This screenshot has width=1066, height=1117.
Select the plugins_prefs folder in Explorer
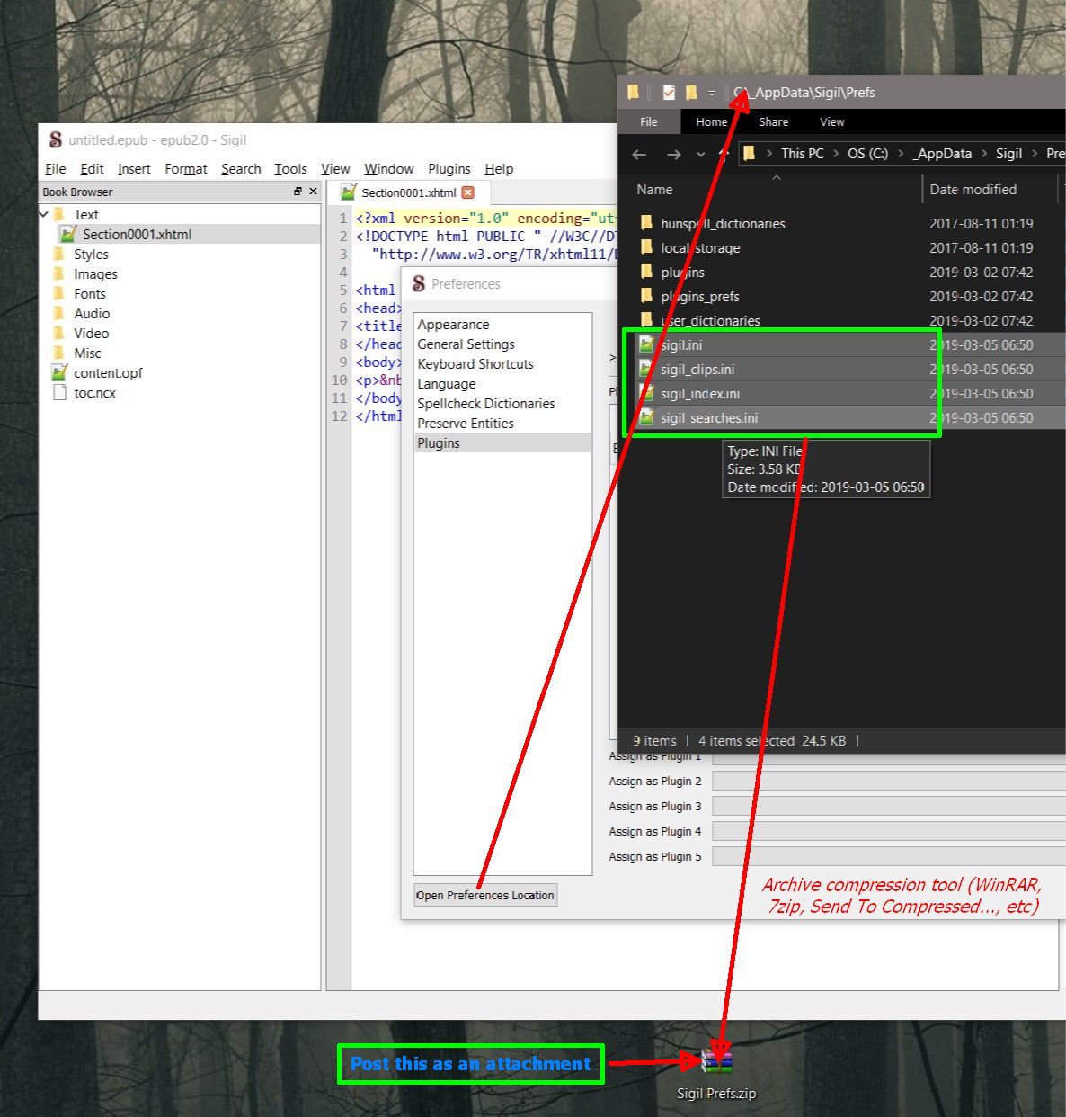(x=700, y=296)
